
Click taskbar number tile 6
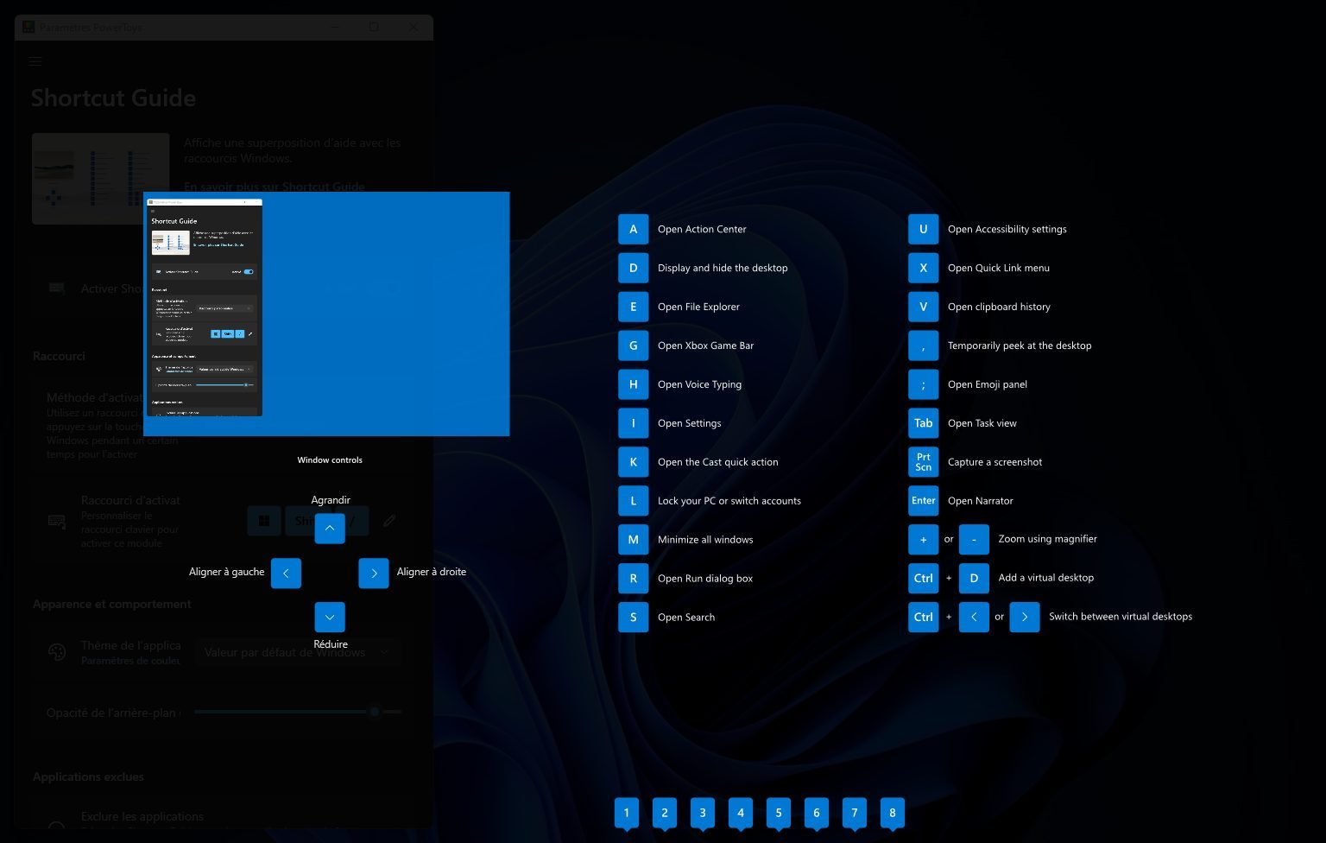pos(817,813)
